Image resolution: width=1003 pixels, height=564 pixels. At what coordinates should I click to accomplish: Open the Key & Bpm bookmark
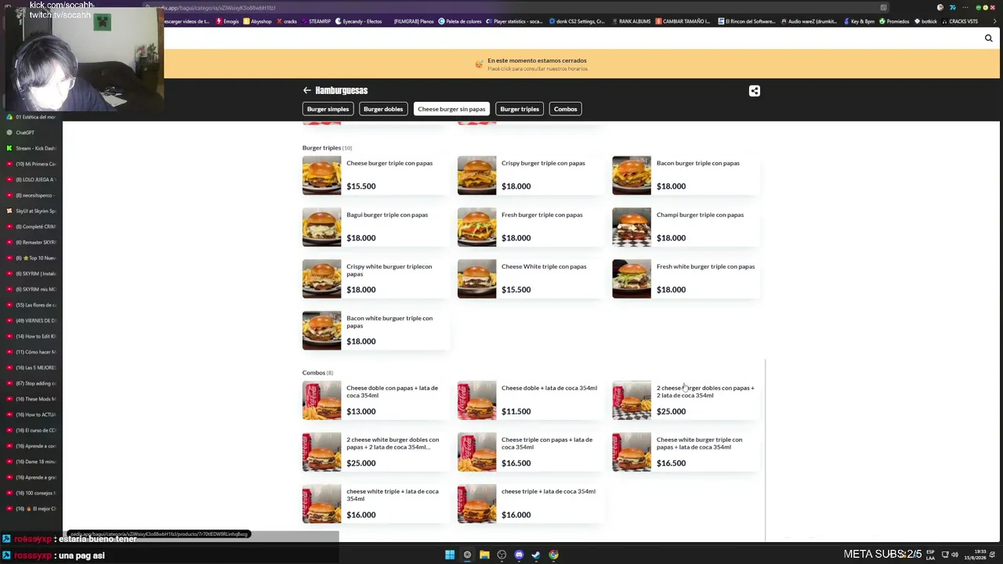(x=860, y=21)
